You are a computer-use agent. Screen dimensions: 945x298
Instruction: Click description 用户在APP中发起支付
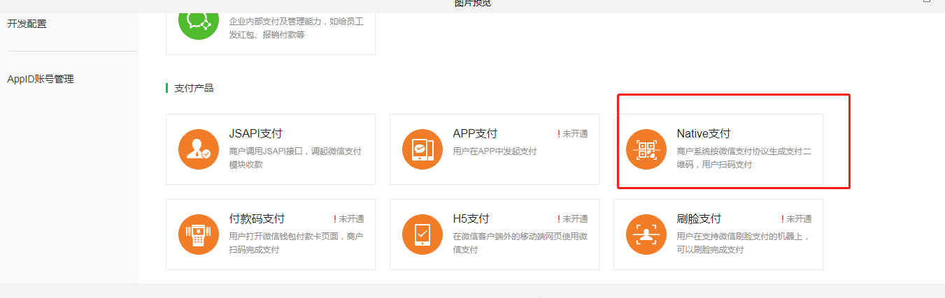[495, 151]
